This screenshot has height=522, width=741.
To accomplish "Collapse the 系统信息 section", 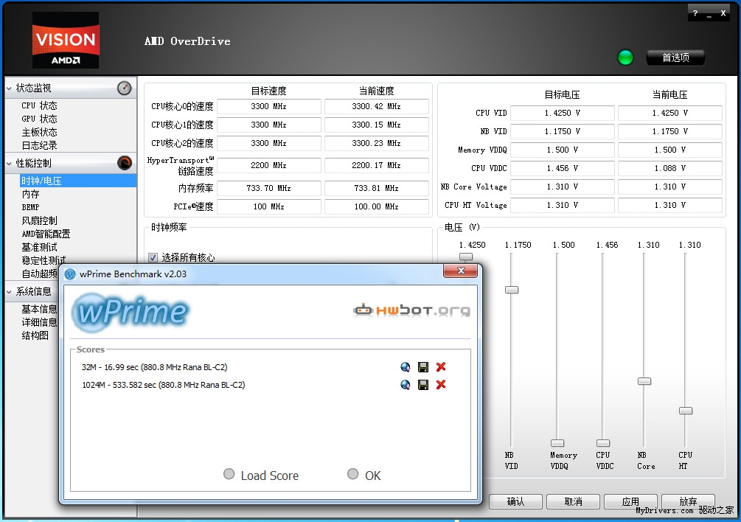I will 9,292.
